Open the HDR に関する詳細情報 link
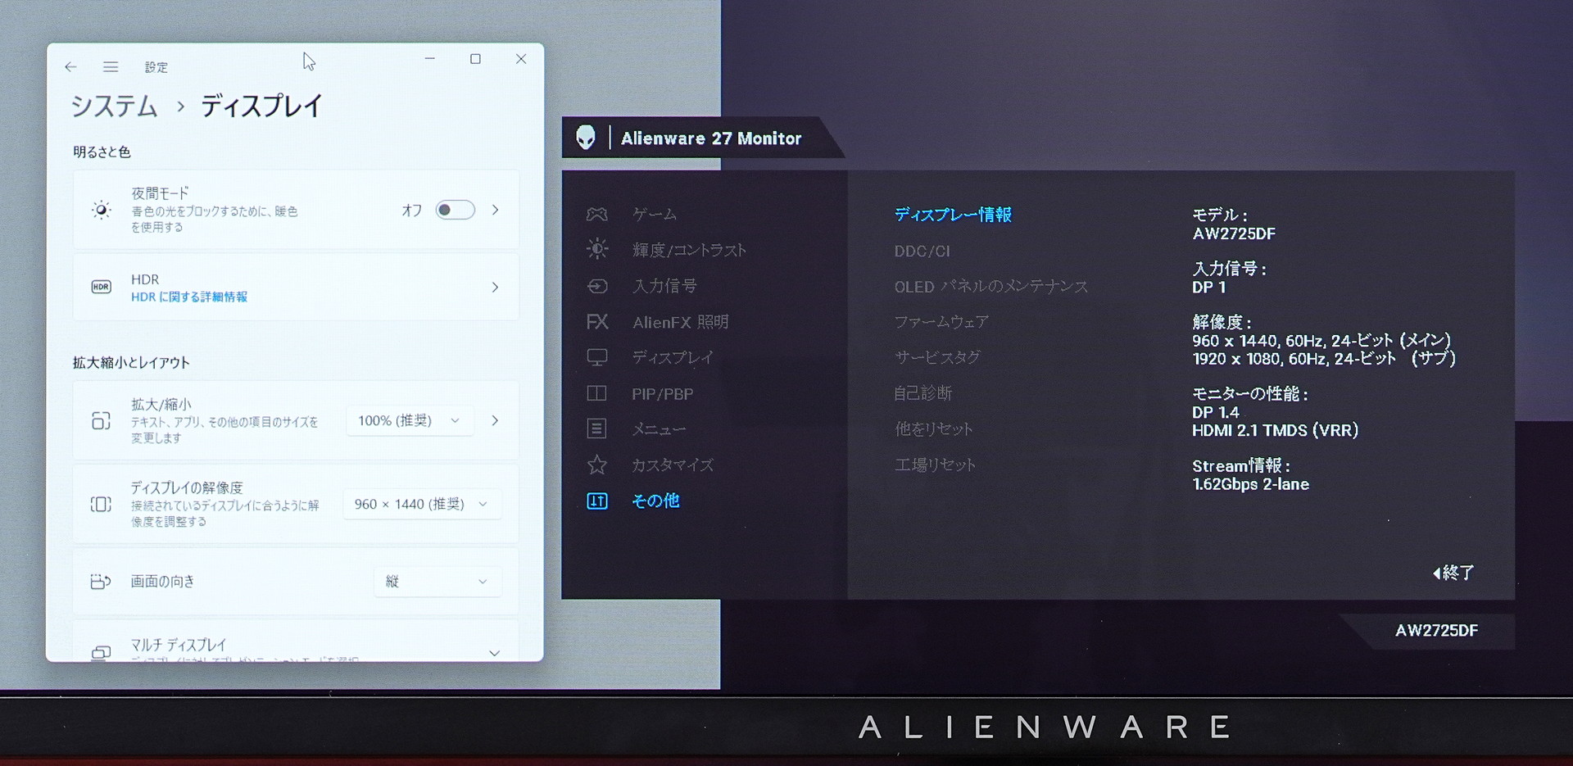1573x766 pixels. click(x=189, y=297)
